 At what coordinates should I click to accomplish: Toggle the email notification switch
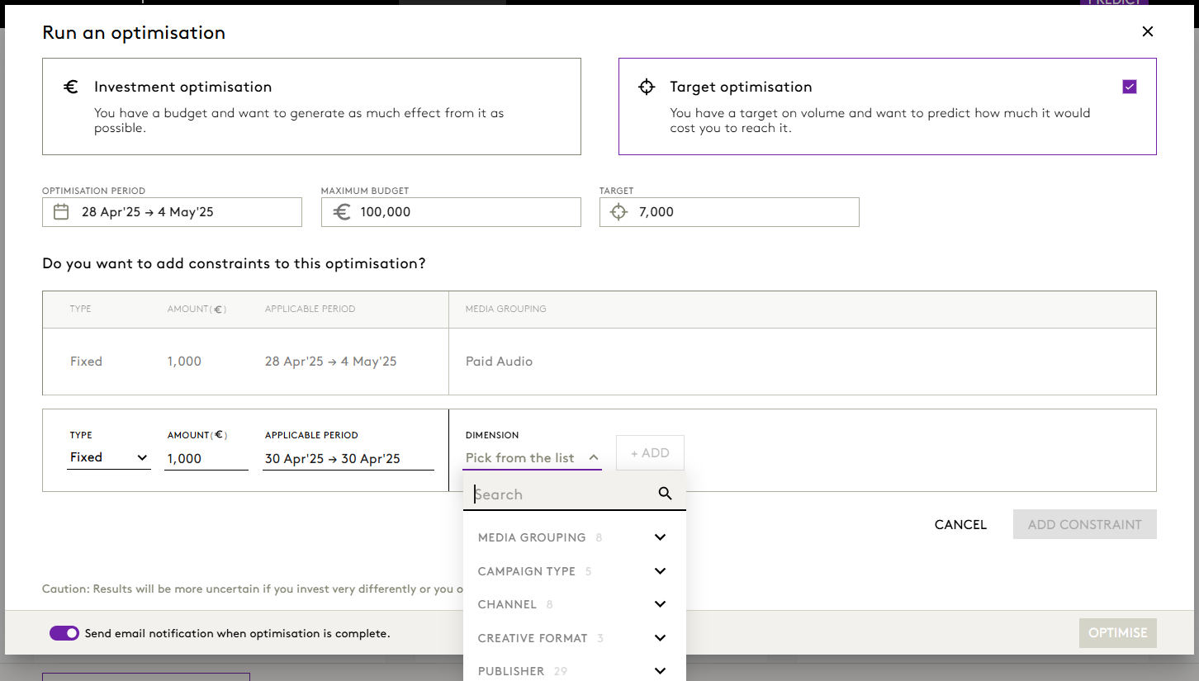(64, 633)
